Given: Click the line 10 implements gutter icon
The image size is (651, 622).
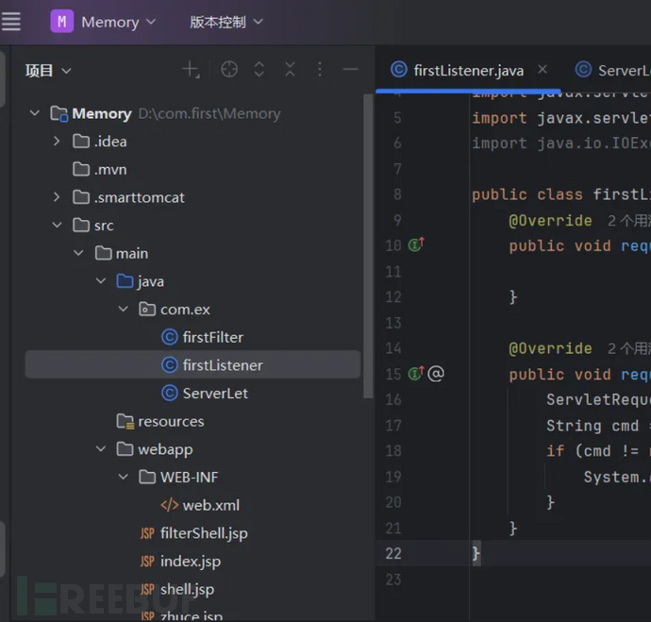Looking at the screenshot, I should (415, 245).
